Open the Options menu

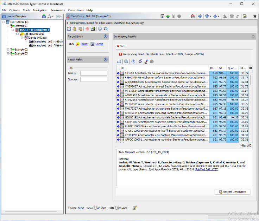14,10
